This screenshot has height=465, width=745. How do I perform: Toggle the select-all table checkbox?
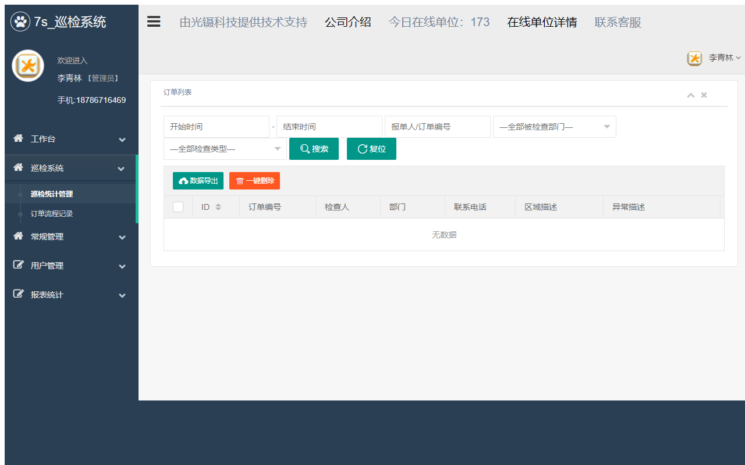pos(178,207)
